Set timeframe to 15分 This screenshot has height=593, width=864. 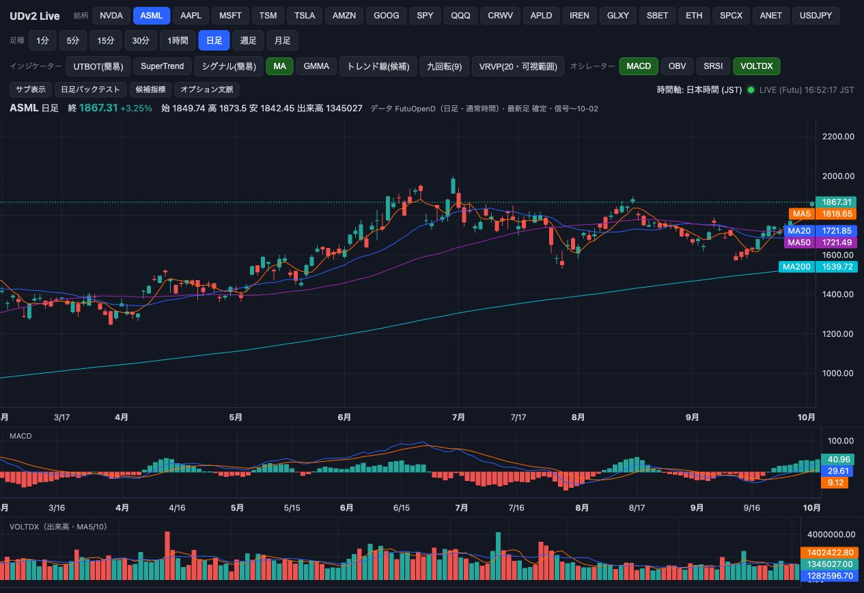pyautogui.click(x=106, y=41)
